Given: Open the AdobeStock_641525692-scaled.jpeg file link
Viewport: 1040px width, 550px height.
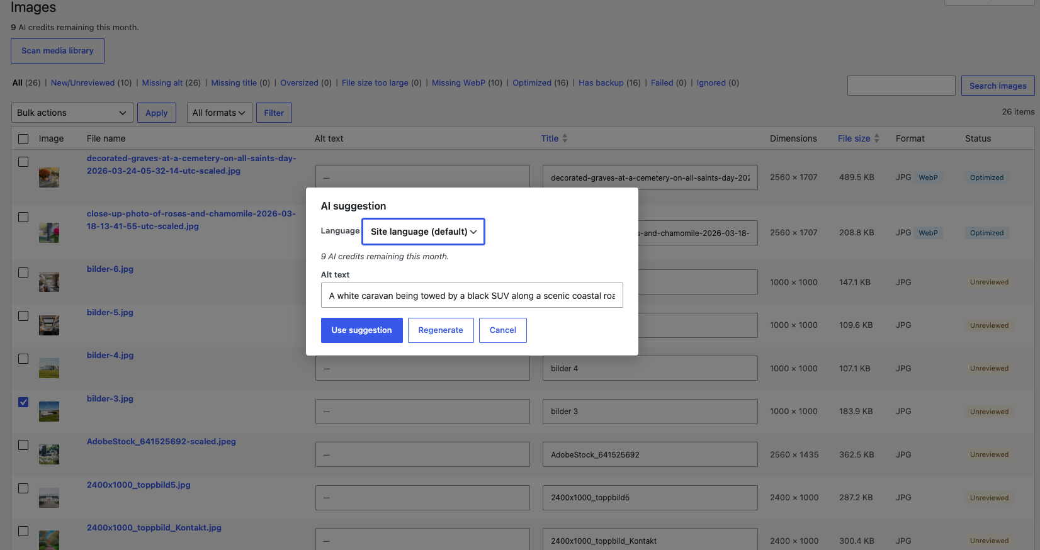Looking at the screenshot, I should point(161,442).
